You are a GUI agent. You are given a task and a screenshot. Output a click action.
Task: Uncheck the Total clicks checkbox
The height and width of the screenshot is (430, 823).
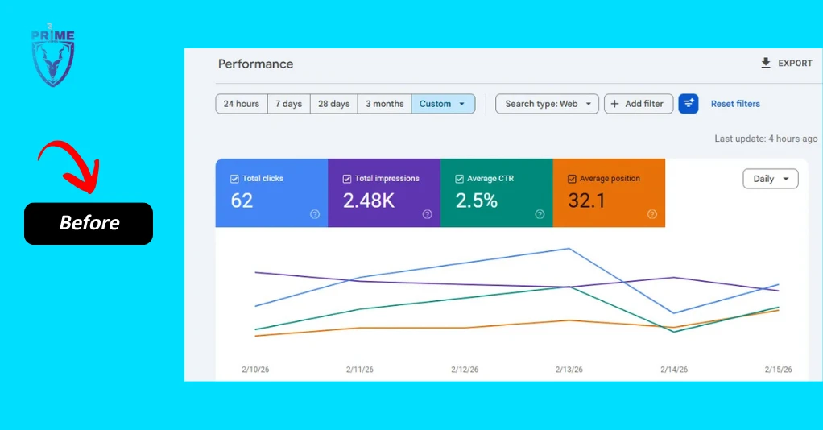pyautogui.click(x=234, y=179)
